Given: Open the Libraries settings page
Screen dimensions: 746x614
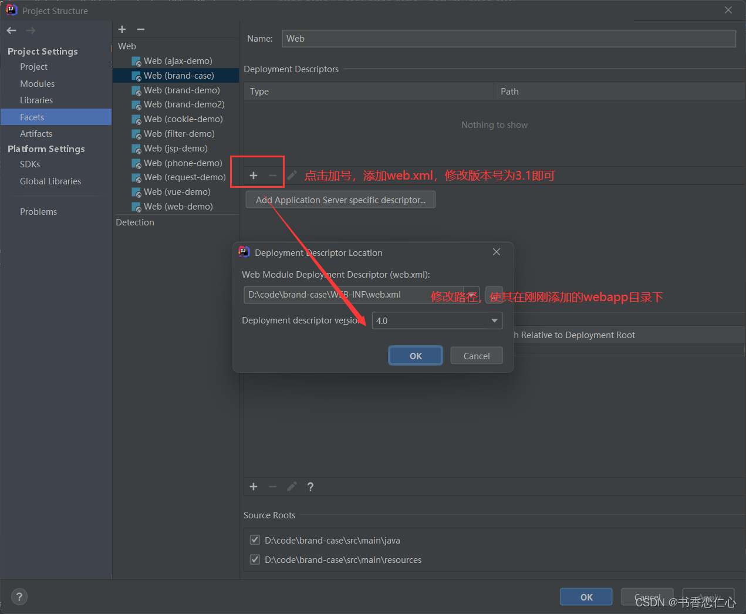Looking at the screenshot, I should 36,100.
